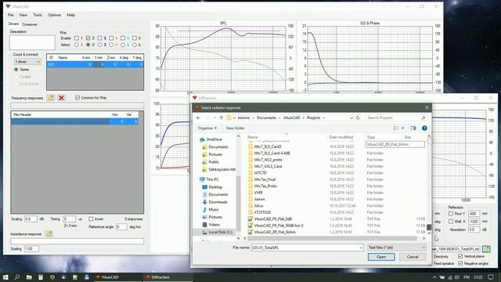The image size is (501, 282).
Task: Enable way 3 checkbox
Action: point(99,38)
